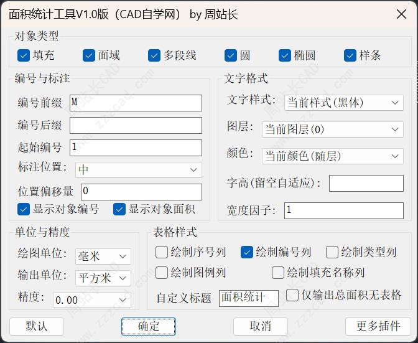Focus the 自定义标题 text field
418x343 pixels.
[x=248, y=298]
